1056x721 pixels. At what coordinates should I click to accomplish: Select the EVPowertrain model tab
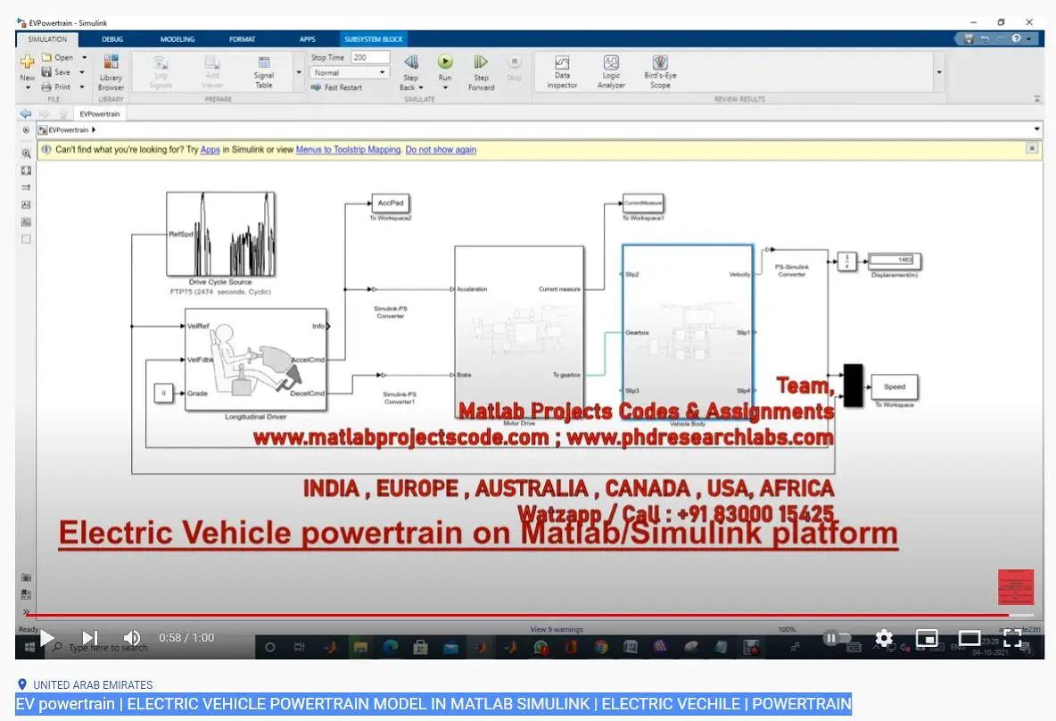coord(100,114)
